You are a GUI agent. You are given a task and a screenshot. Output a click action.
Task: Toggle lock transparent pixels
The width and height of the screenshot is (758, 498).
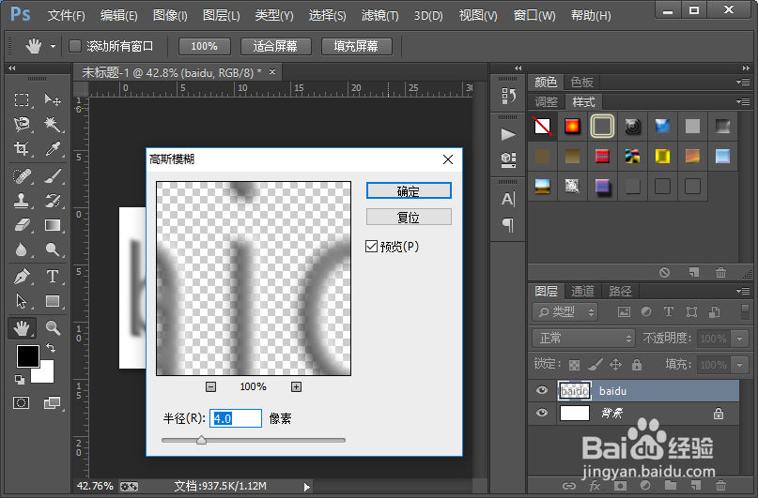(x=574, y=365)
